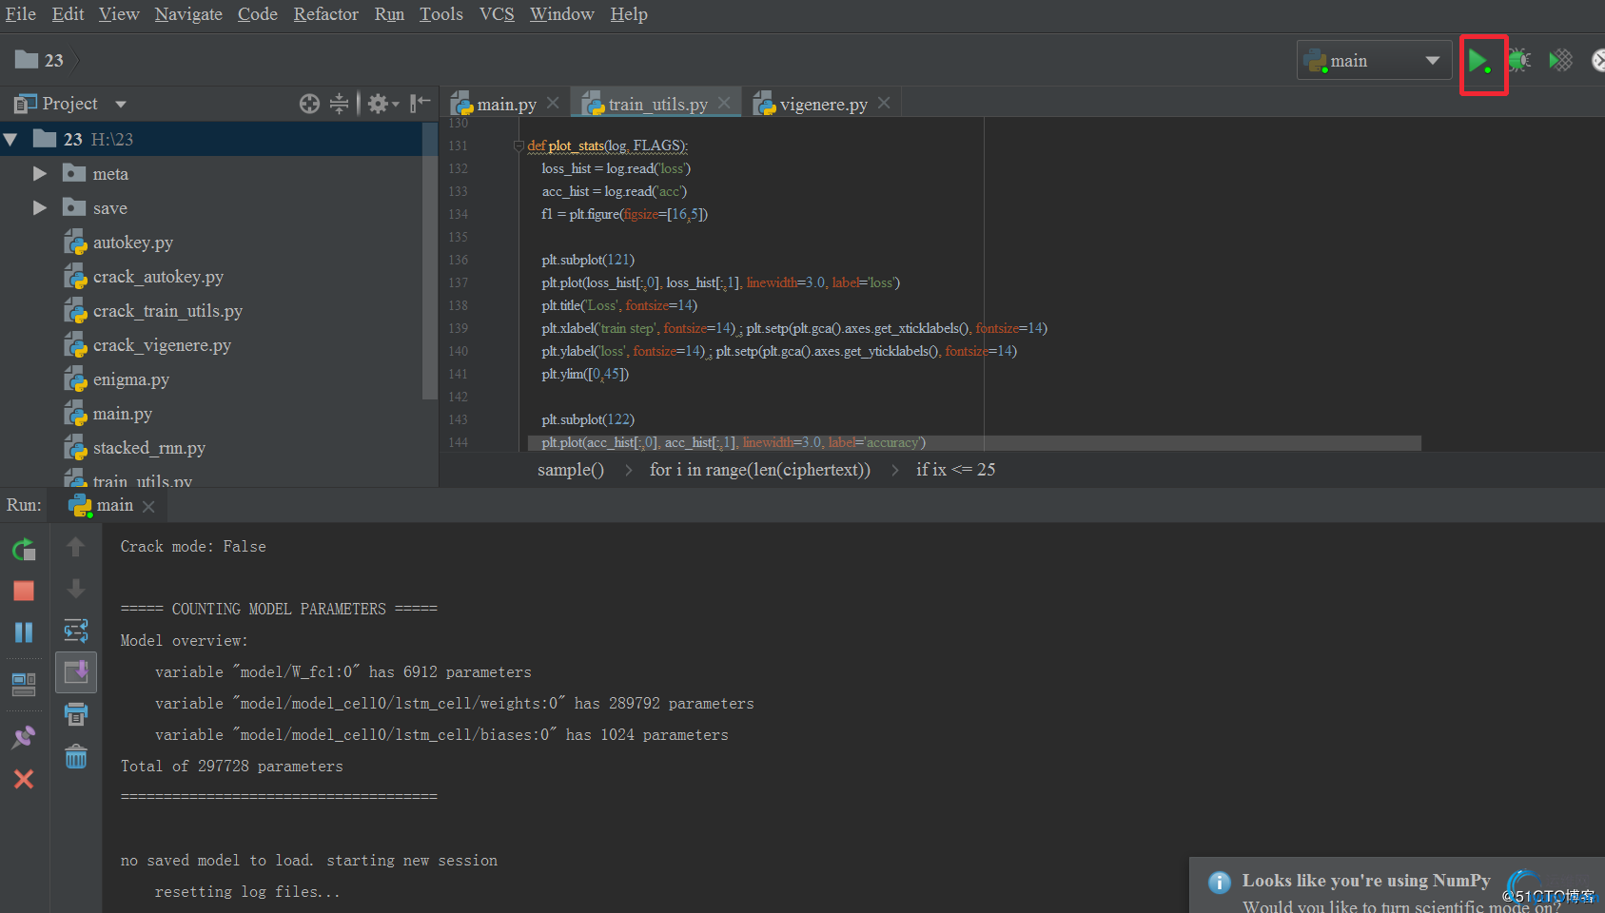Open Project panel settings gear
Screen dimensions: 1605x913
point(380,104)
